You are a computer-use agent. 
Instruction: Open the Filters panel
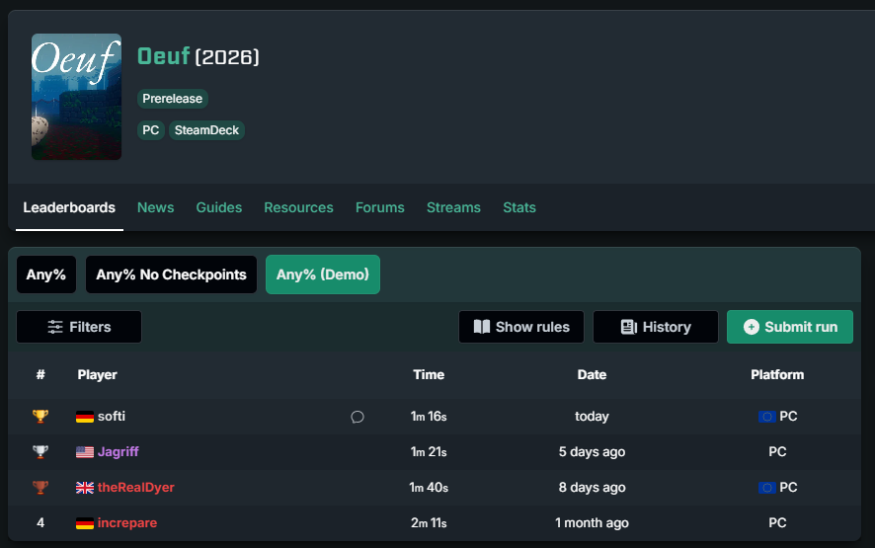pyautogui.click(x=79, y=327)
